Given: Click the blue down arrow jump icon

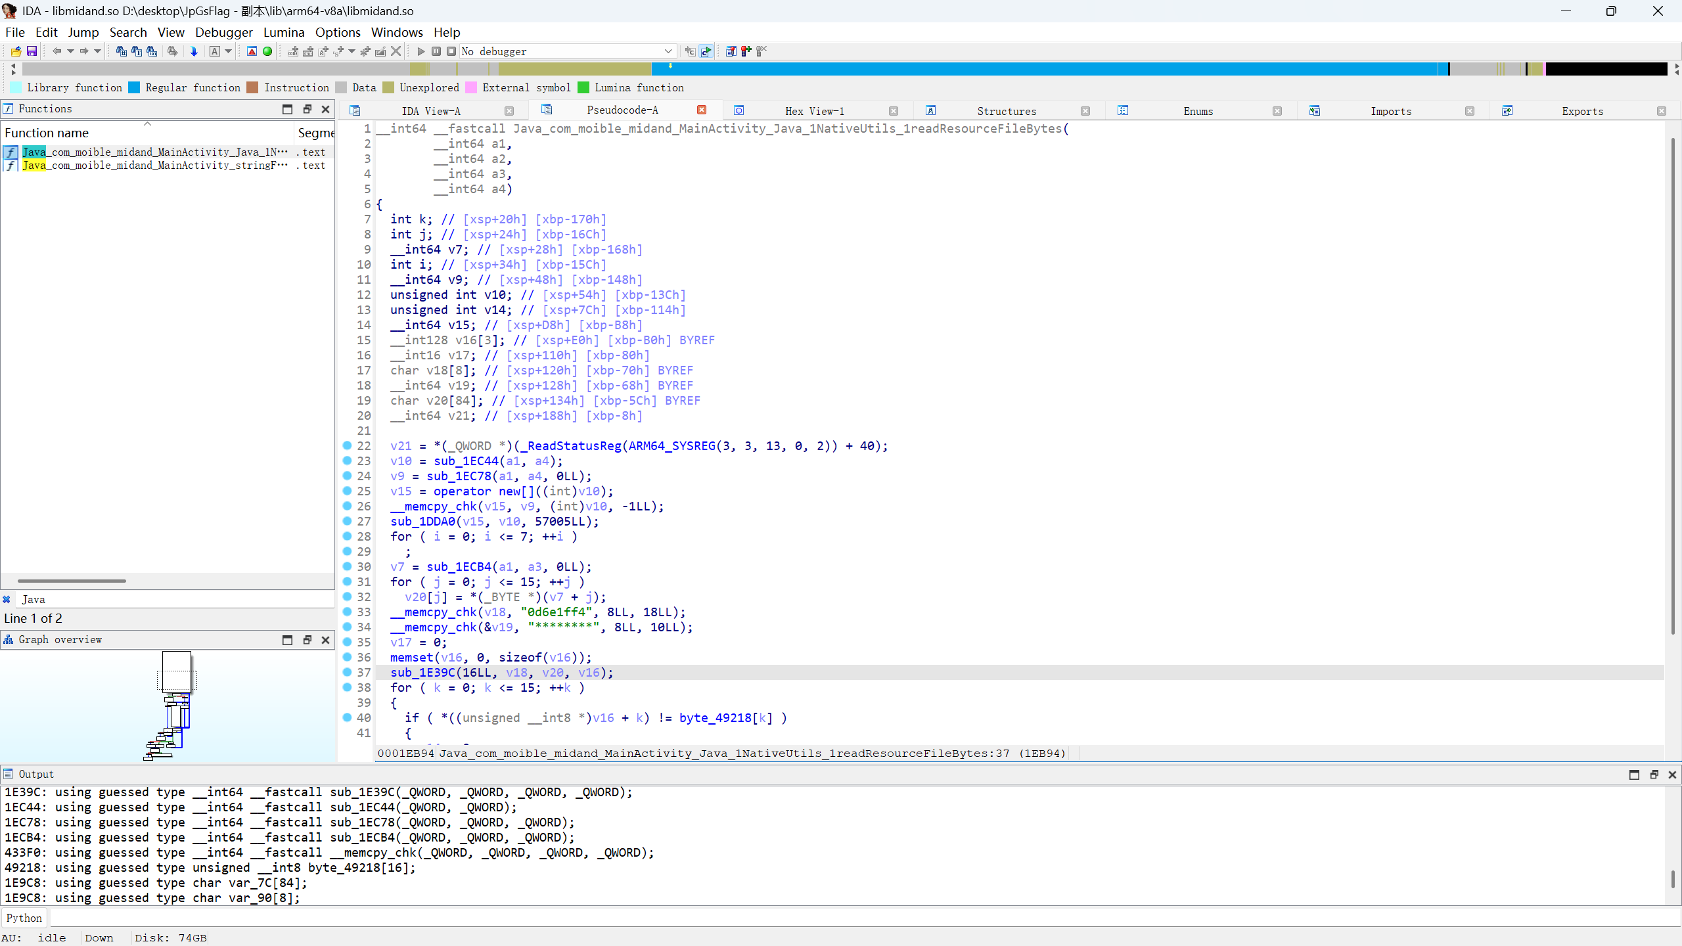Looking at the screenshot, I should 194,51.
